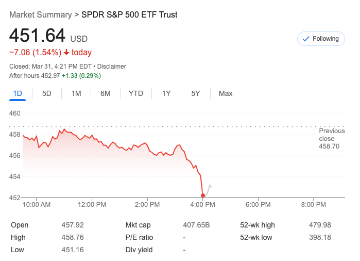Click the checkmark icon in Following button

pos(306,39)
